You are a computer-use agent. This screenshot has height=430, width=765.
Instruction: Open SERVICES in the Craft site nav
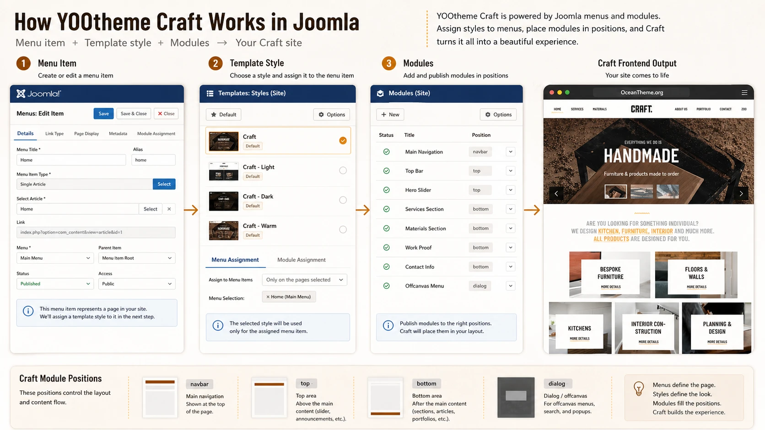click(577, 109)
